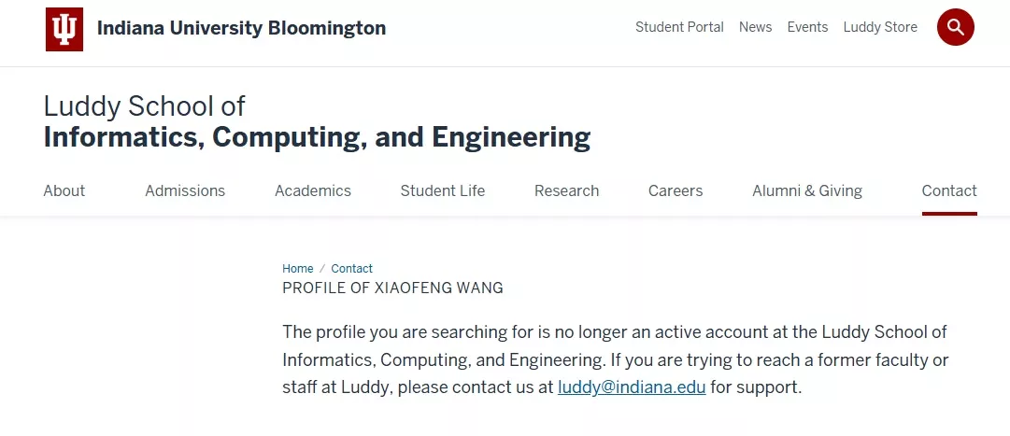Go to the News page
The height and width of the screenshot is (436, 1010).
[755, 27]
